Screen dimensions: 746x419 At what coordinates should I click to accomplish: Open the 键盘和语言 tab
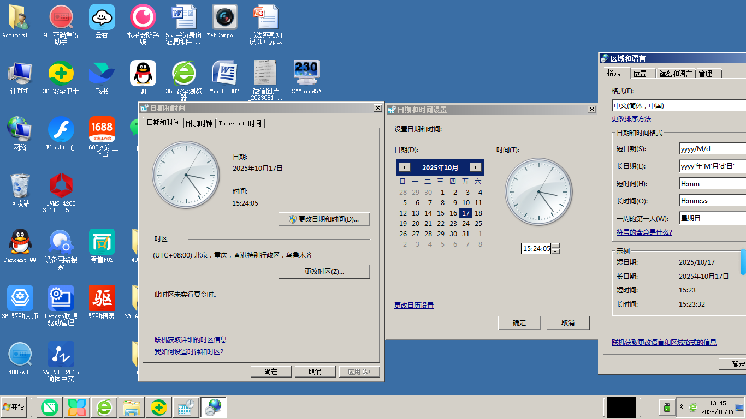click(675, 74)
